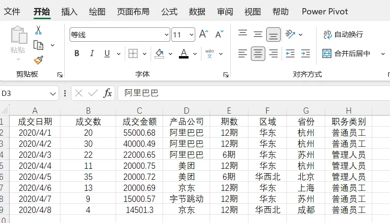
Task: Toggle Underline formatting
Action: click(107, 53)
